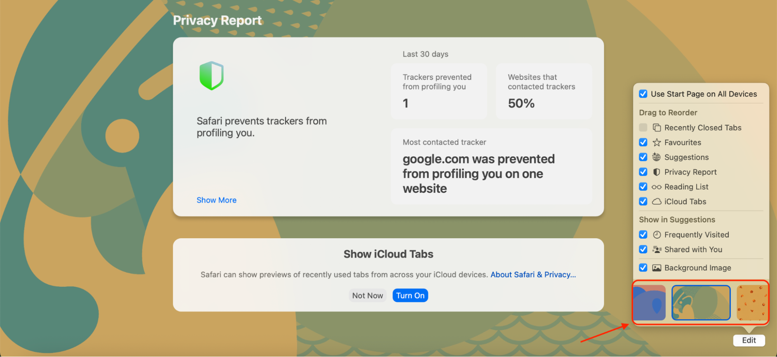
Task: Click Show More in Privacy Report
Action: pyautogui.click(x=217, y=200)
